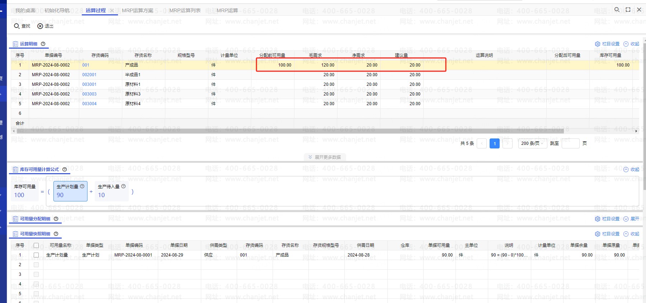Close the 运算过程 tab with its X
646x303 pixels.
pyautogui.click(x=112, y=10)
